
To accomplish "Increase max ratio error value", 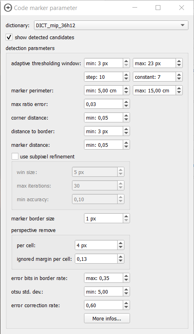I will [126, 102].
